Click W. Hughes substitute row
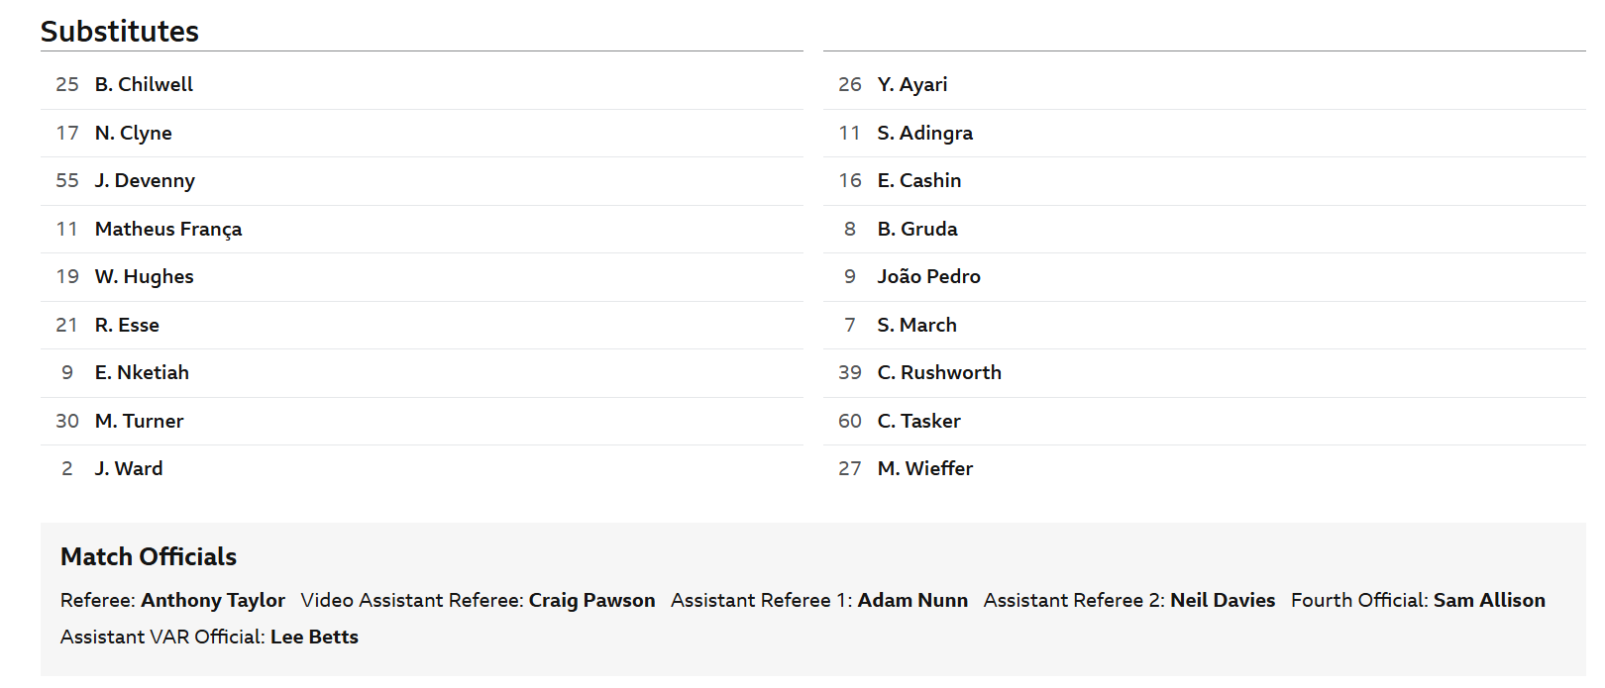The height and width of the screenshot is (688, 1605). (x=421, y=277)
